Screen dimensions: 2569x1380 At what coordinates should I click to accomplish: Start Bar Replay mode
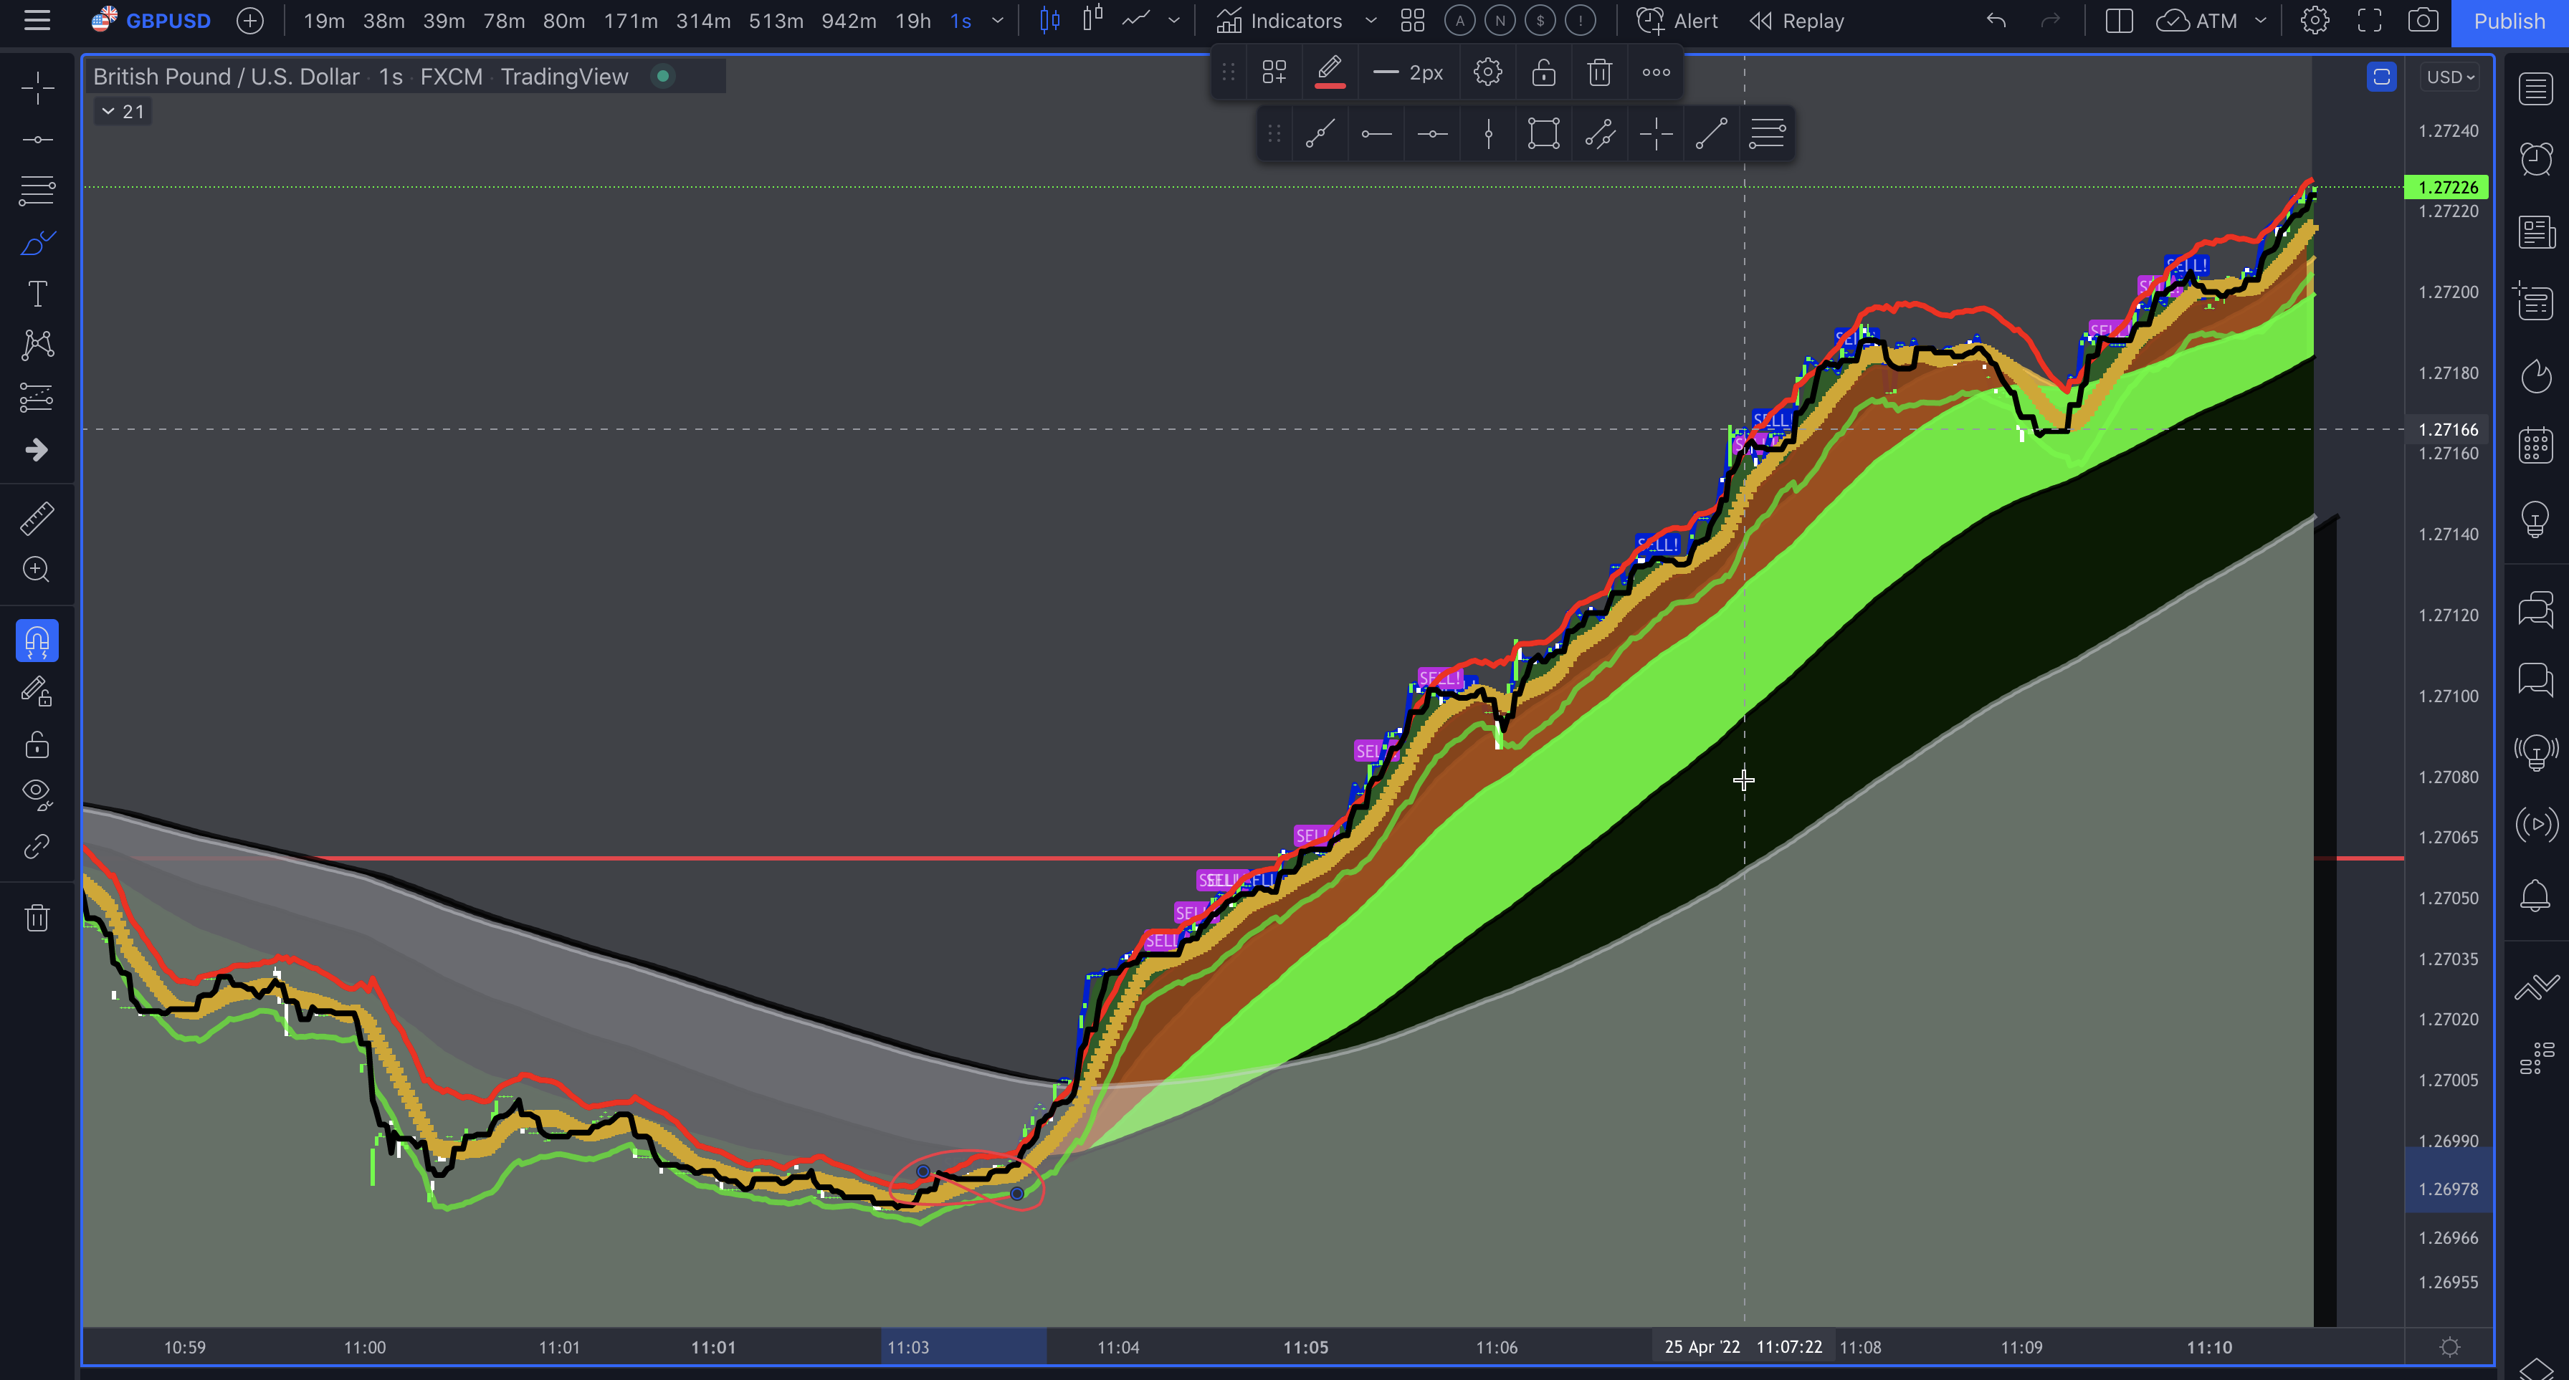pos(1797,21)
